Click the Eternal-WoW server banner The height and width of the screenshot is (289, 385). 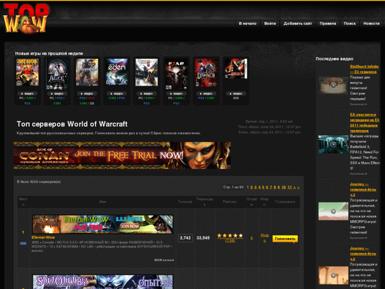click(x=103, y=224)
